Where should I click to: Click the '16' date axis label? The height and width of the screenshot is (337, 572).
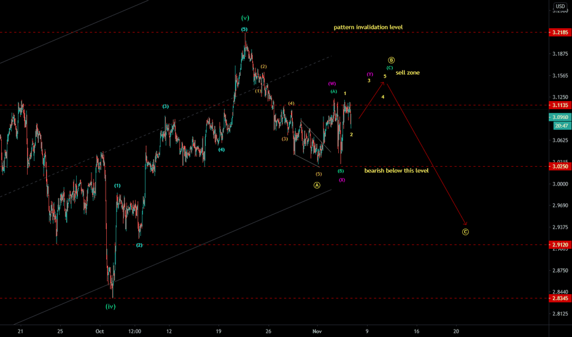417,331
